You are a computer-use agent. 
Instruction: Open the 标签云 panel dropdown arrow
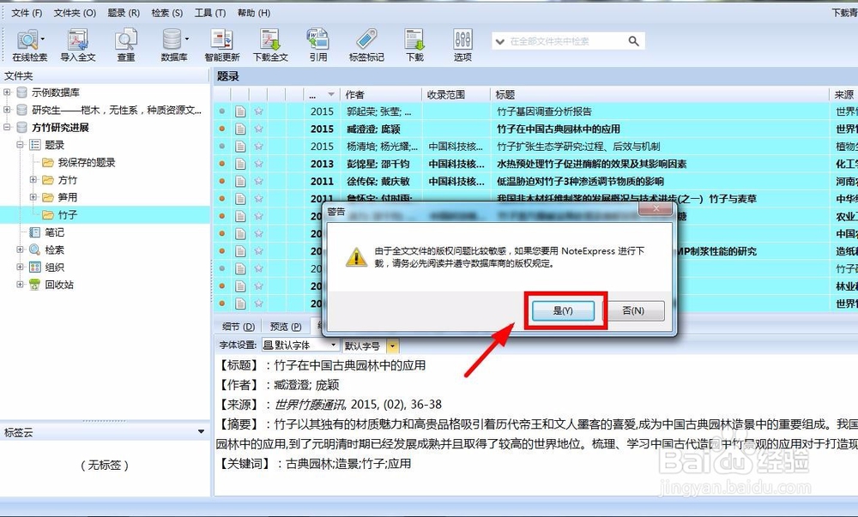point(202,432)
